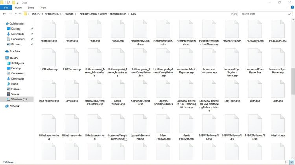Select the LyzabethStormwind.esp file icon
The width and height of the screenshot is (295, 165).
(140, 124)
